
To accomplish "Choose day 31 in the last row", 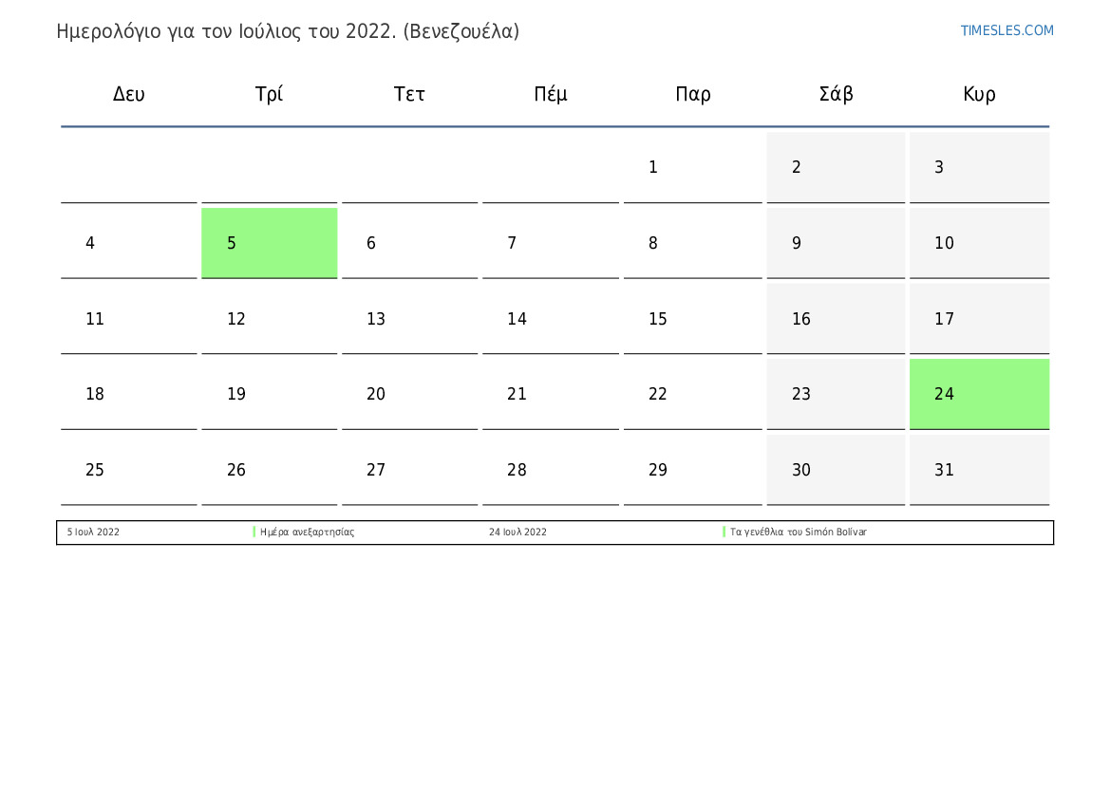I will tap(979, 469).
